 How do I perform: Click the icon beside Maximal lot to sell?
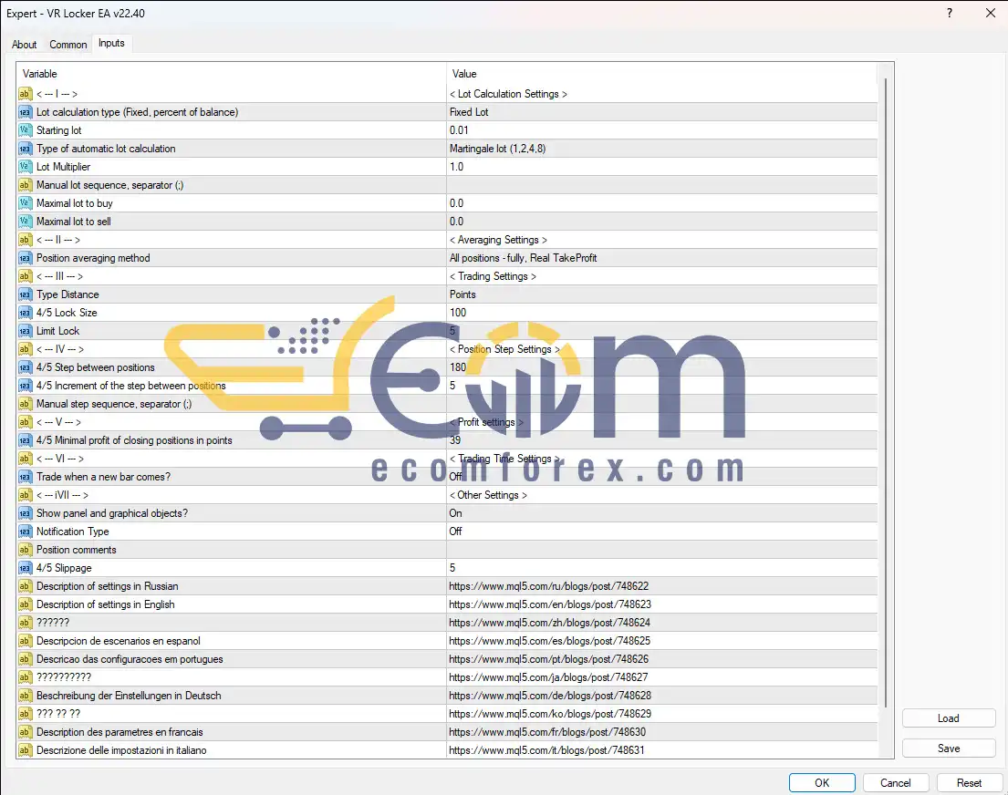25,222
